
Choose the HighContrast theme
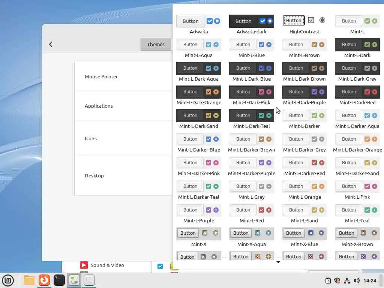tap(304, 24)
